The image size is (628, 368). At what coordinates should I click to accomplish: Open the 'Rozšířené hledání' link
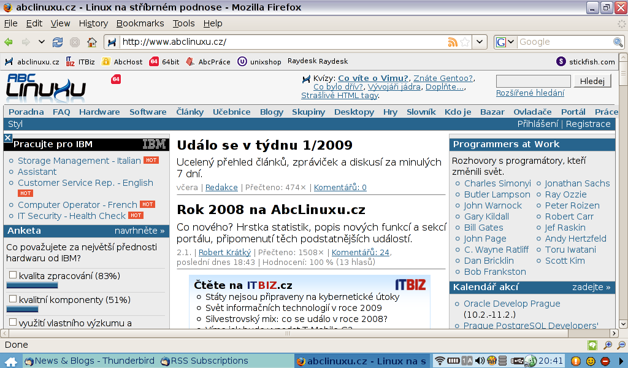tap(530, 93)
